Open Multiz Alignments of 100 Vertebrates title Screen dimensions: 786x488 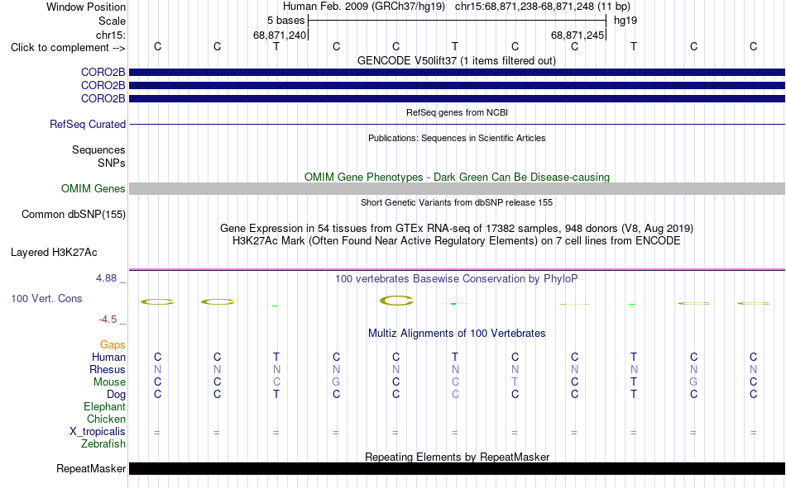coord(457,334)
